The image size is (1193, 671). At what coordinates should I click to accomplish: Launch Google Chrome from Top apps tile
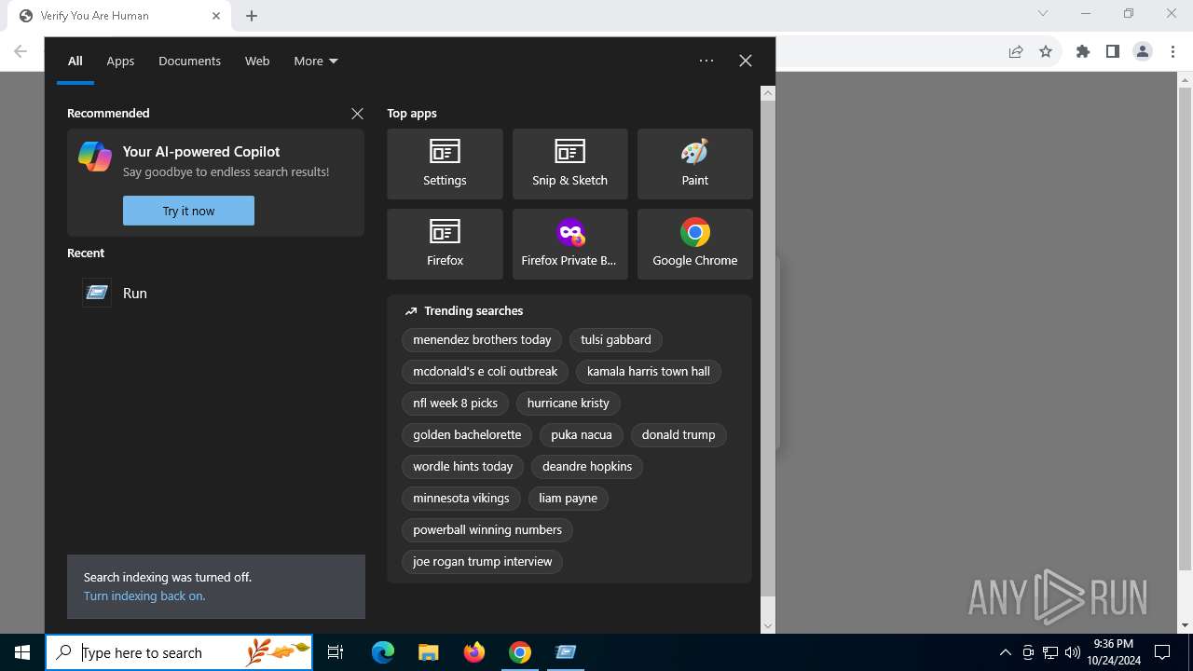(694, 244)
